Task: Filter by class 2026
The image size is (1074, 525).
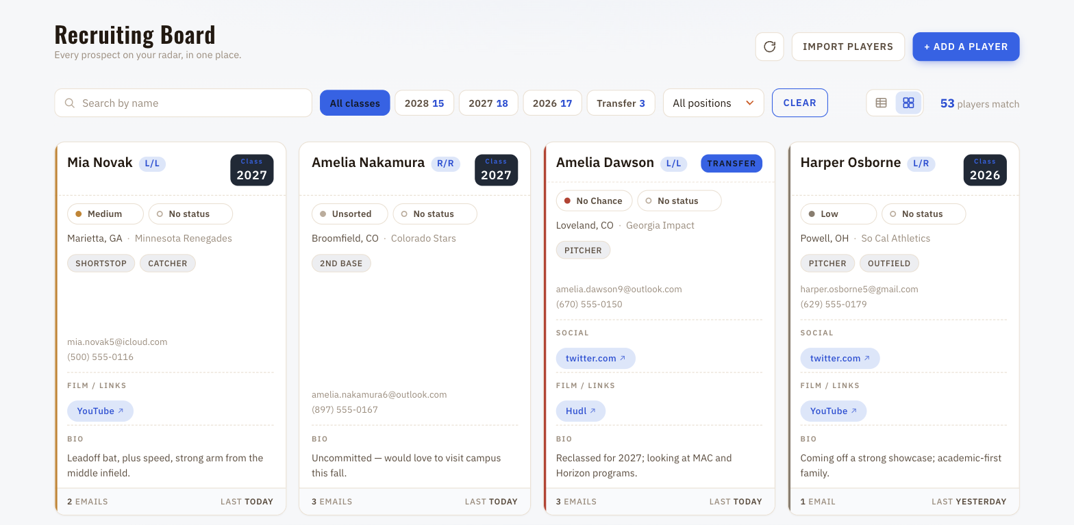Action: (x=552, y=103)
